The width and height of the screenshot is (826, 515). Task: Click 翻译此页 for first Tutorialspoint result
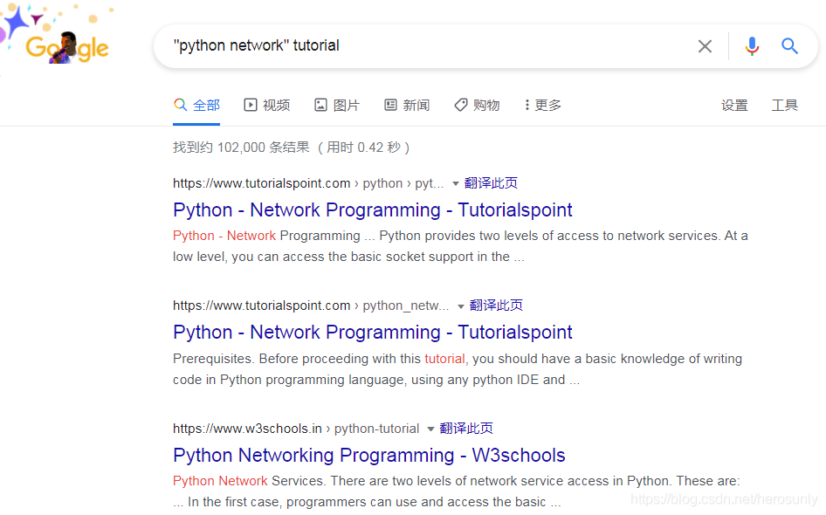point(491,183)
